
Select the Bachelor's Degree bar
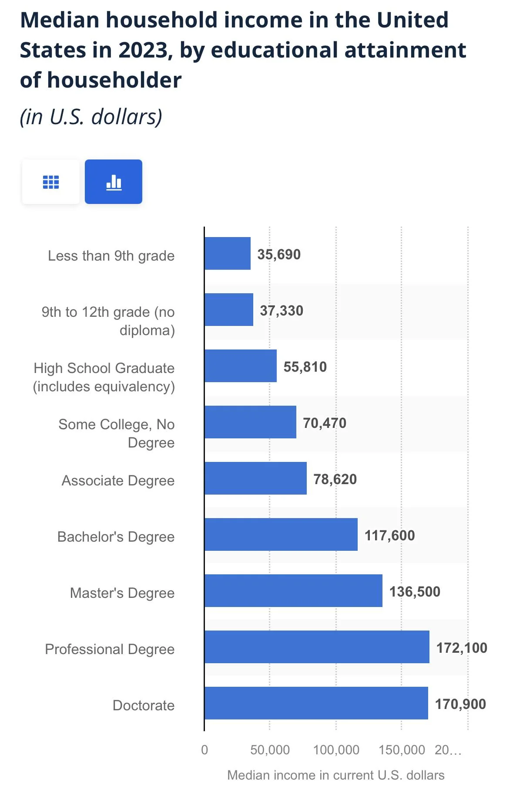281,534
